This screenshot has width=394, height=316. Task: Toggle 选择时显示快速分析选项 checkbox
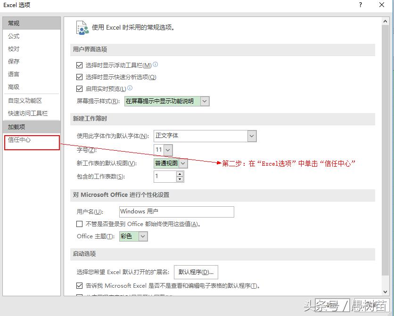[80, 76]
